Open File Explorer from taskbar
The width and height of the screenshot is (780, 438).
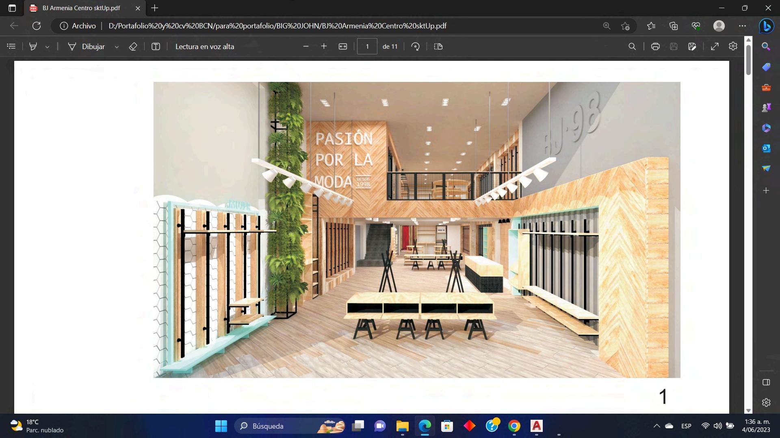(x=402, y=426)
